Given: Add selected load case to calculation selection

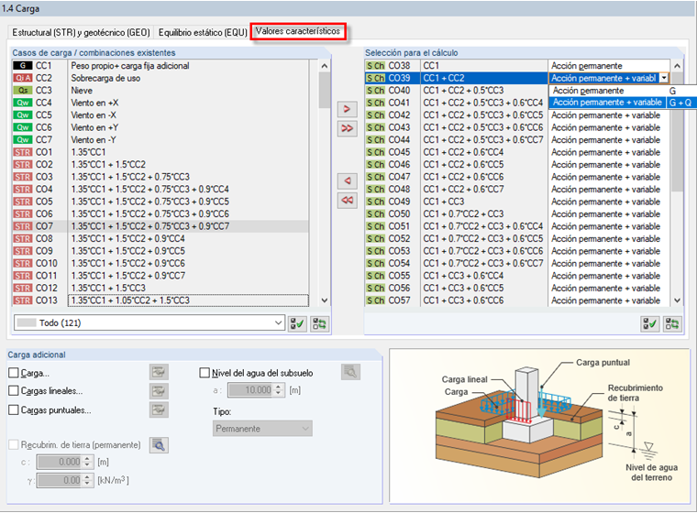Looking at the screenshot, I should point(348,109).
